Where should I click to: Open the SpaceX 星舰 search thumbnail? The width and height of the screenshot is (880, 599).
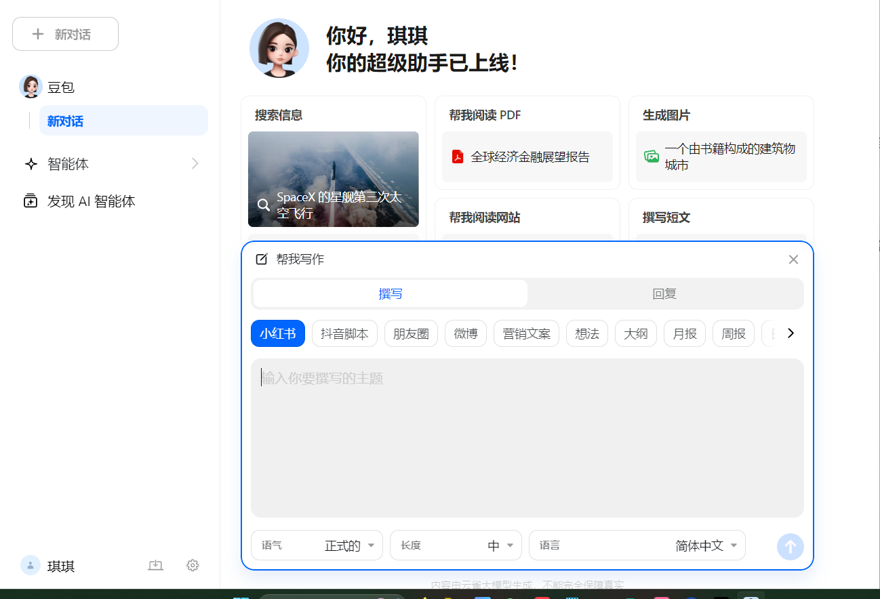coord(334,179)
